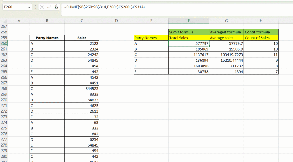Click the three-dot Name Box resize handle
This screenshot has height=162, width=293.
[x=35, y=7]
